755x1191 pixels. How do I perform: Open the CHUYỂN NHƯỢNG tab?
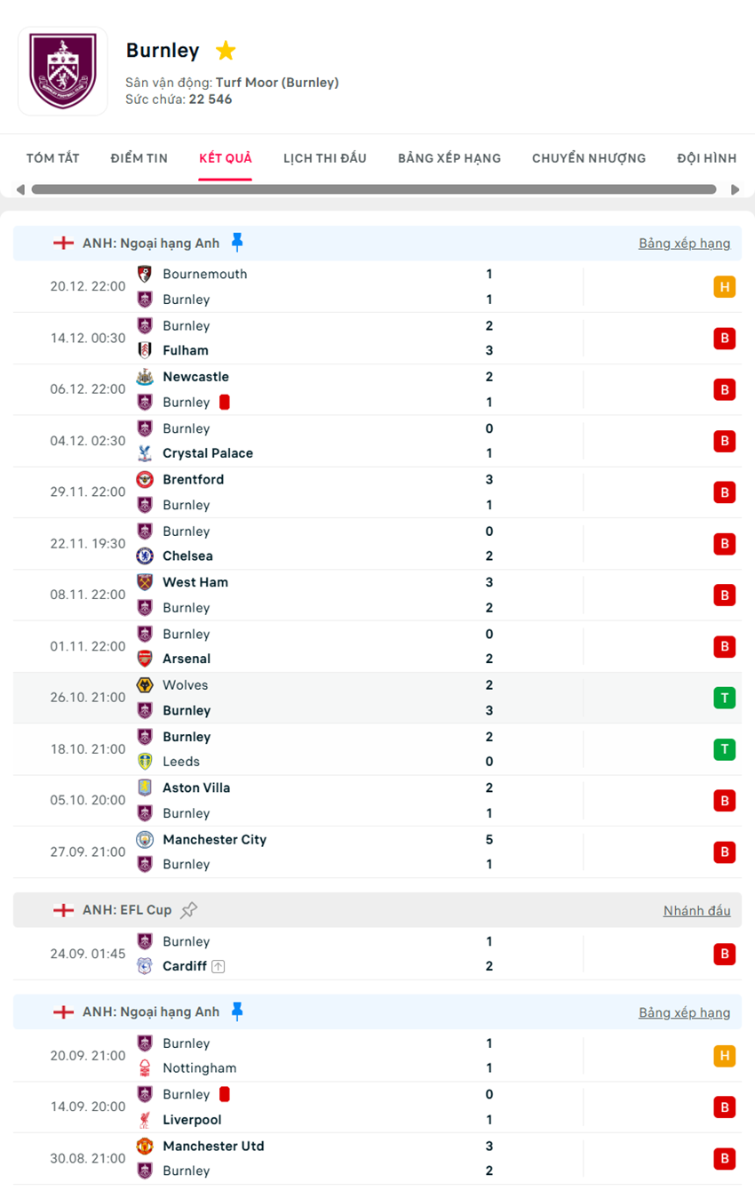[588, 157]
